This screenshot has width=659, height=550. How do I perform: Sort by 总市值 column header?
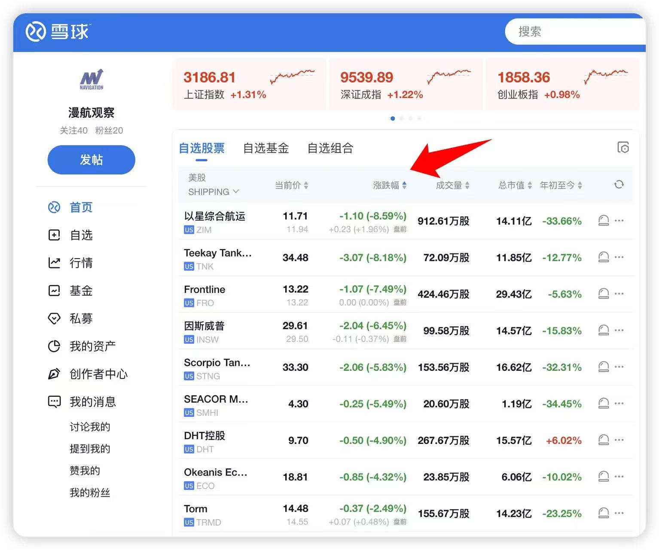[x=515, y=185]
